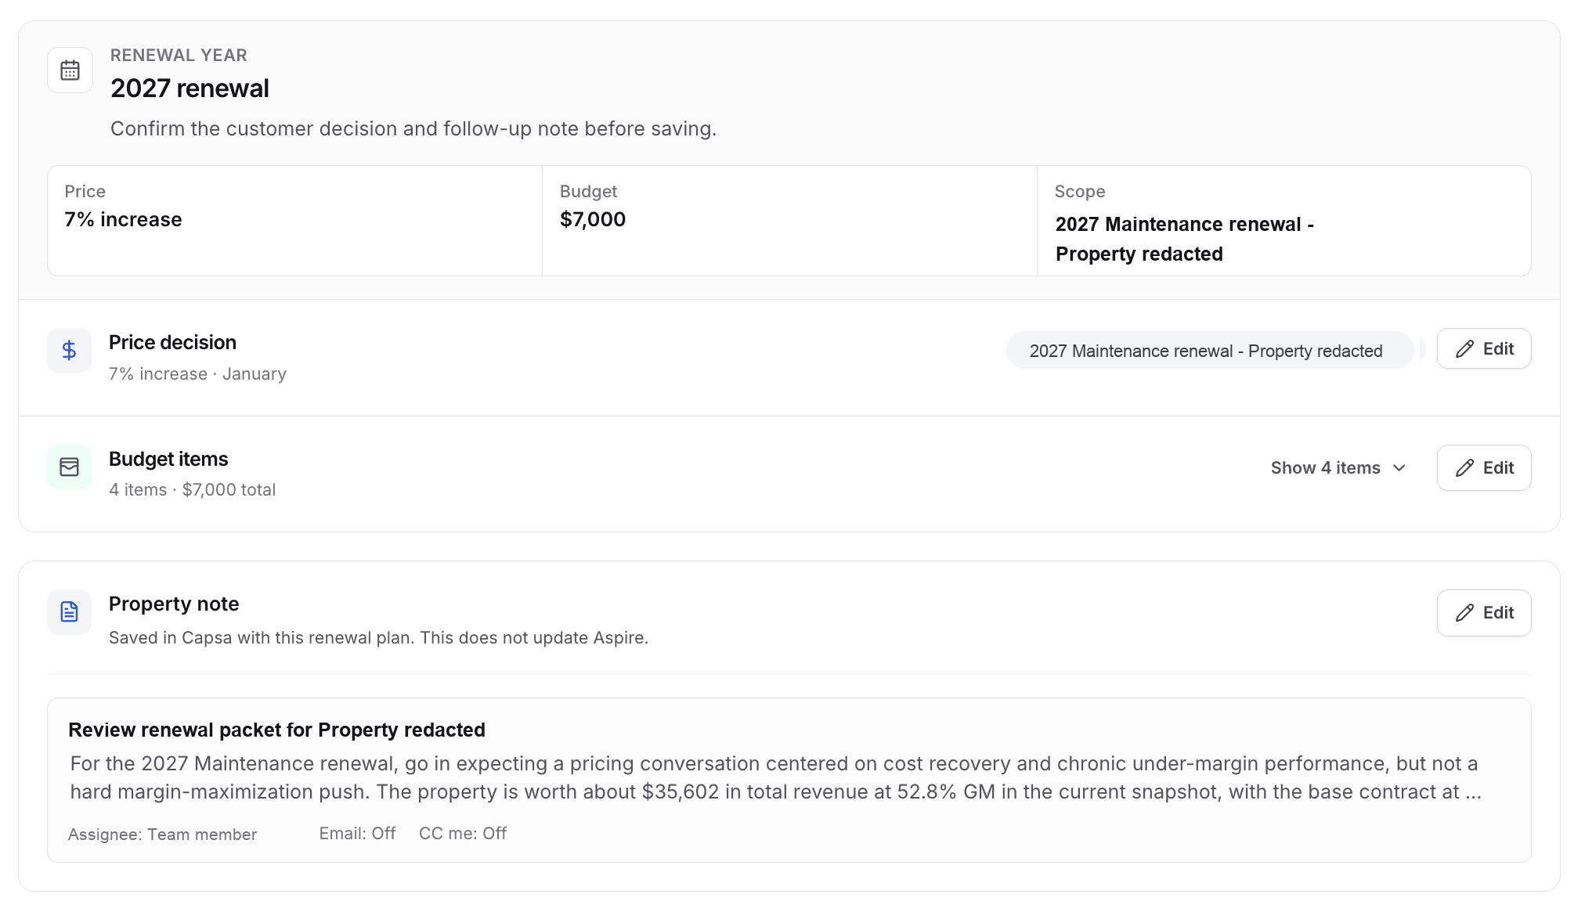The width and height of the screenshot is (1585, 905).
Task: Click the Assignee: Team member label
Action: click(x=162, y=835)
